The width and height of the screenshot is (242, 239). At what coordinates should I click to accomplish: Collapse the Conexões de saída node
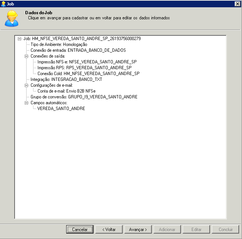click(x=27, y=56)
